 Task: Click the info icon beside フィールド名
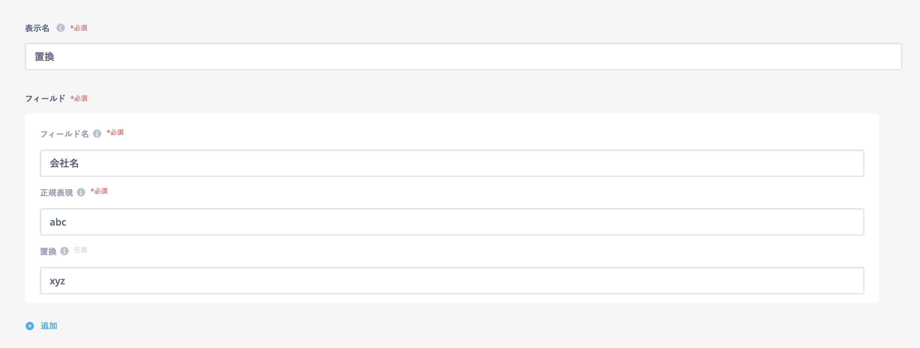click(97, 134)
